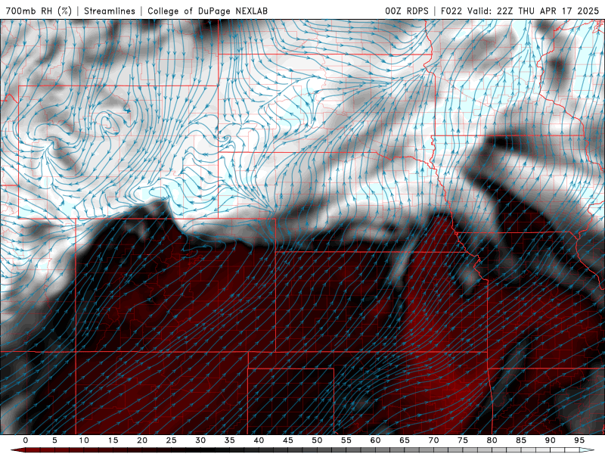605x454 pixels.
Task: Click the 'Streamlines' label in header
Action: tap(110, 11)
